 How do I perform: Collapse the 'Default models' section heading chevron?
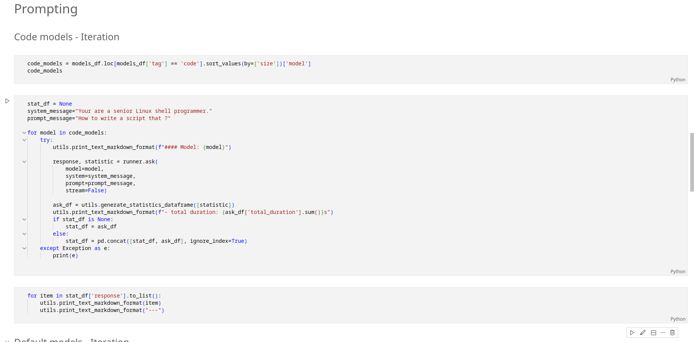[7, 340]
